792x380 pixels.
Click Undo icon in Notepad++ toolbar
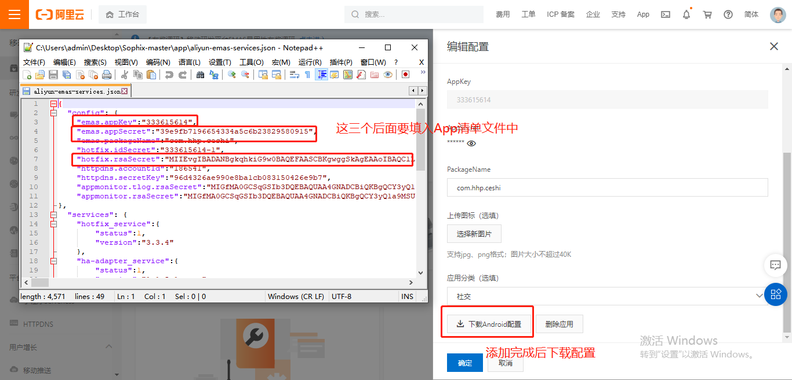(169, 75)
